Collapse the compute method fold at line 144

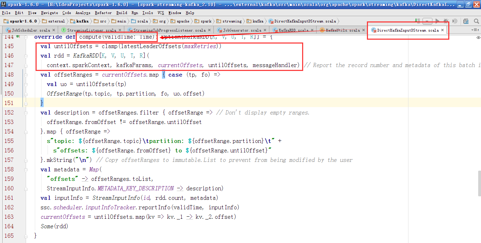(x=26, y=37)
